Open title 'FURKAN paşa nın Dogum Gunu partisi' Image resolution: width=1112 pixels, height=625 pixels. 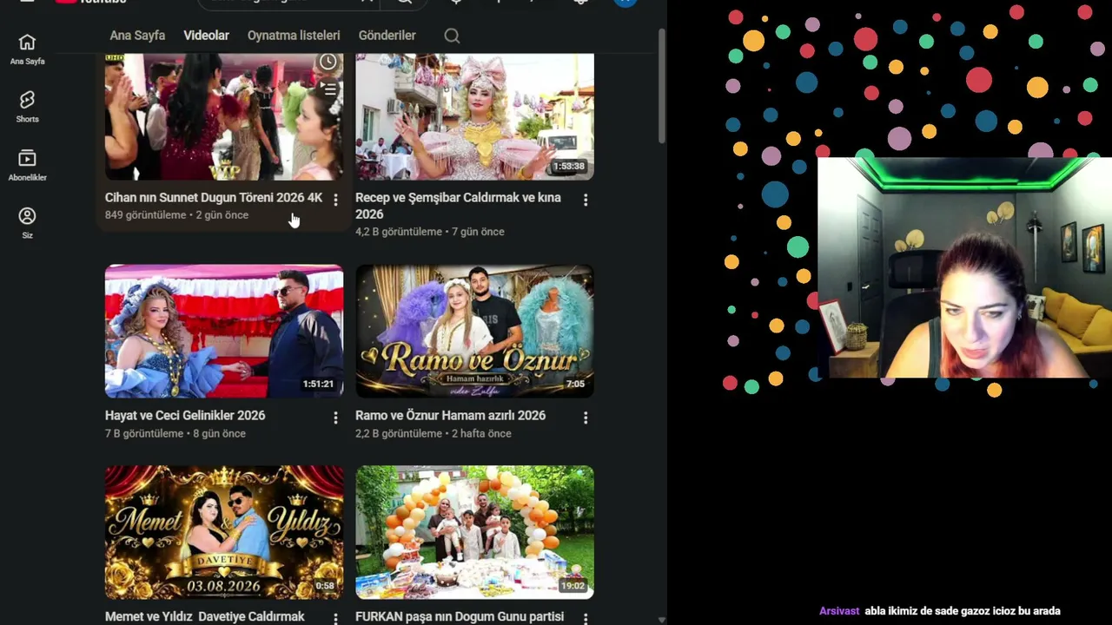pyautogui.click(x=460, y=616)
